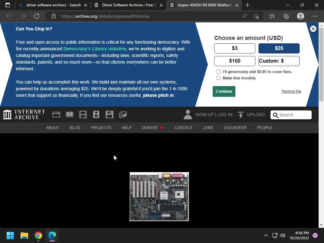Switch to the Driver Software Archives tab

(128, 5)
